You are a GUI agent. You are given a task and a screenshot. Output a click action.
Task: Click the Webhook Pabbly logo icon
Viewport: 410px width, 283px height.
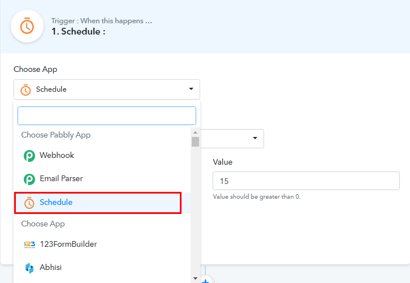[29, 156]
